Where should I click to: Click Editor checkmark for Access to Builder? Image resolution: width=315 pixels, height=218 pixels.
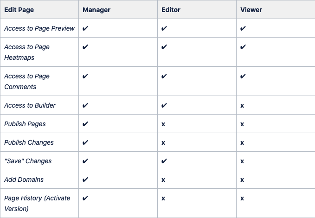click(x=164, y=105)
